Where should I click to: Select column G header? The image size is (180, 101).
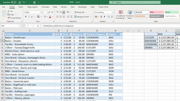pos(97,31)
